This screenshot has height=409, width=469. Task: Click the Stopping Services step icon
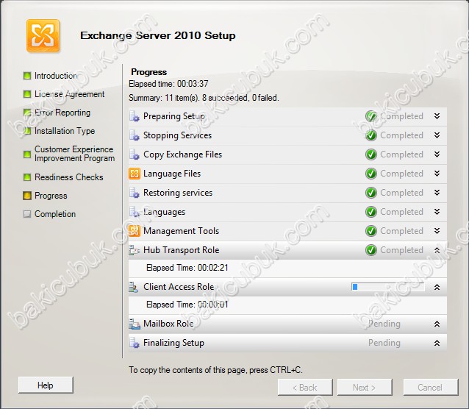[x=135, y=135]
